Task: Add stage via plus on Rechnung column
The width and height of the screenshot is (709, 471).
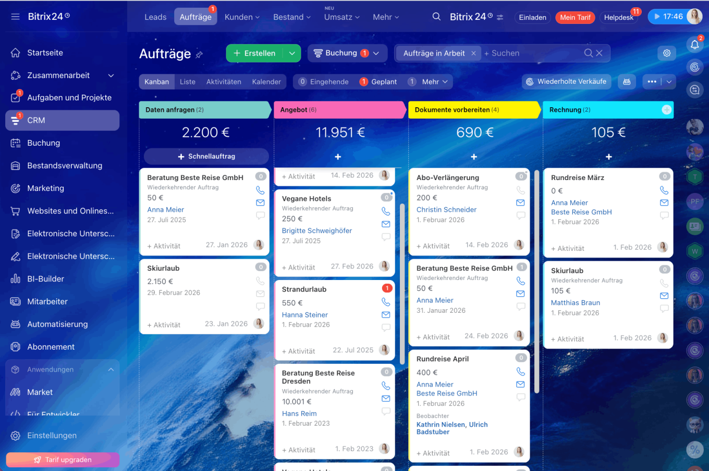Action: pos(666,110)
